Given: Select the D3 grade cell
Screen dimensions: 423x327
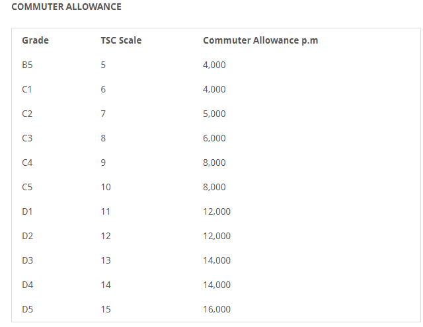Looking at the screenshot, I should [27, 260].
